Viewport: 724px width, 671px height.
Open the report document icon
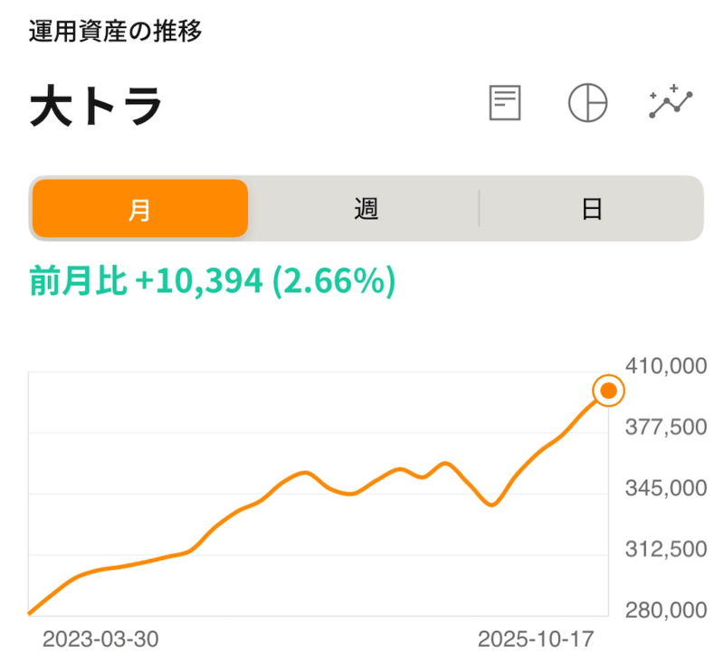click(x=505, y=103)
